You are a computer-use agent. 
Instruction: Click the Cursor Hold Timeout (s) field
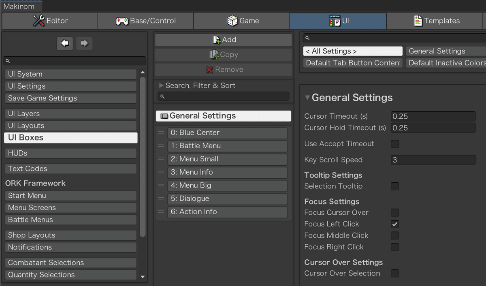coord(433,128)
